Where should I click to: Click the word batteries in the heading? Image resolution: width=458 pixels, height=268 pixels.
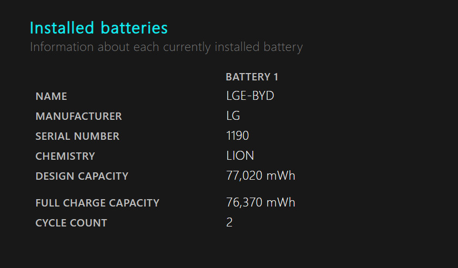(x=134, y=28)
